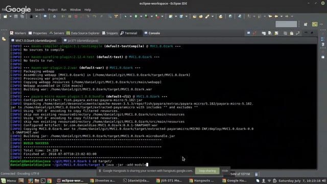Open the dropdown beside the pencil icon
Screen dimensions: 327x184
coord(213,16)
